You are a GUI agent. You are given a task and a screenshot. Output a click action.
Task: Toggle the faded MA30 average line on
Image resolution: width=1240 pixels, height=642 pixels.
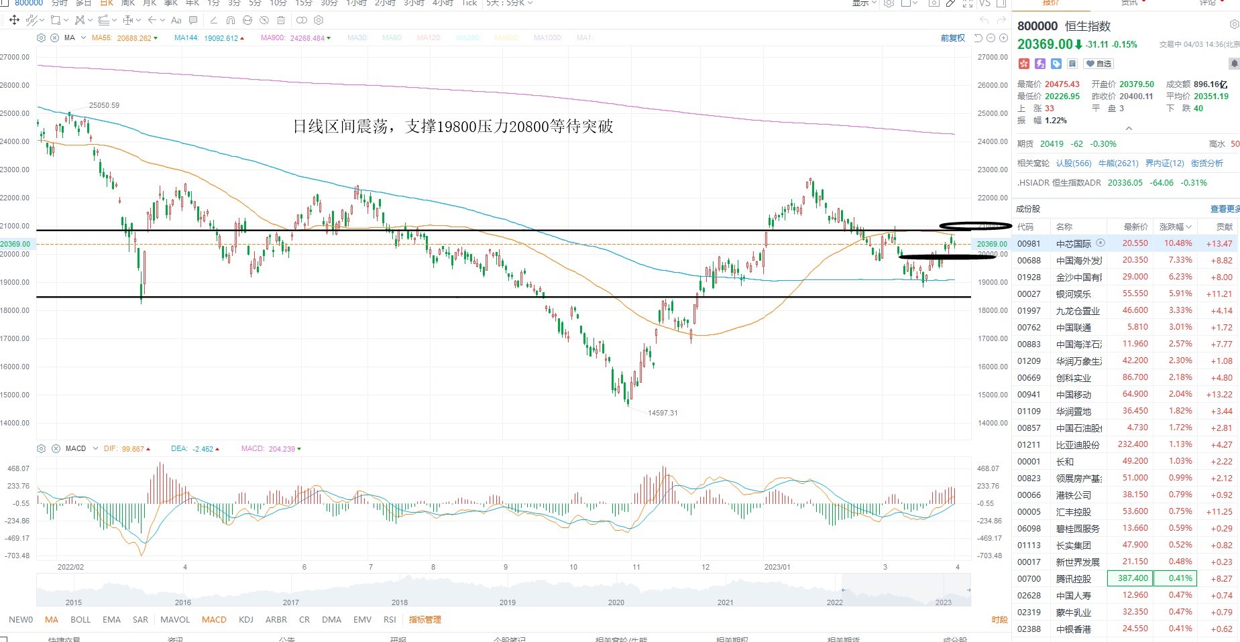(x=357, y=38)
